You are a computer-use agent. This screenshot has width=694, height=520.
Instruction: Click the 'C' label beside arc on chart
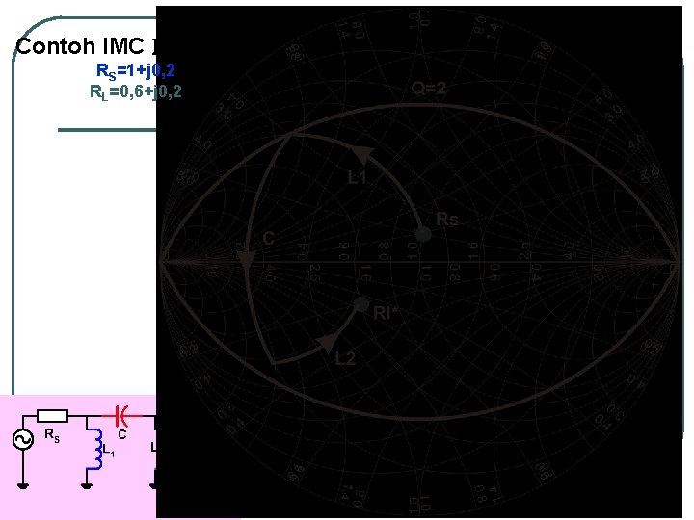coord(269,239)
